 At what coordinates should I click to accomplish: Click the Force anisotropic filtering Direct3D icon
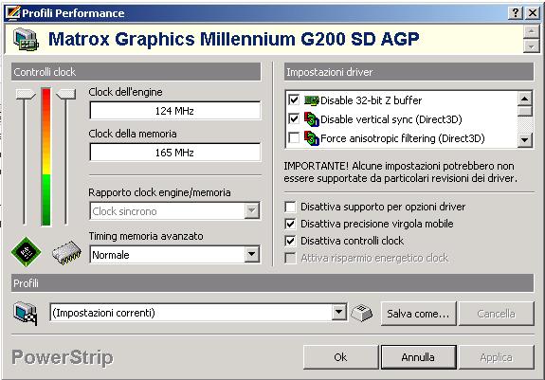point(312,138)
